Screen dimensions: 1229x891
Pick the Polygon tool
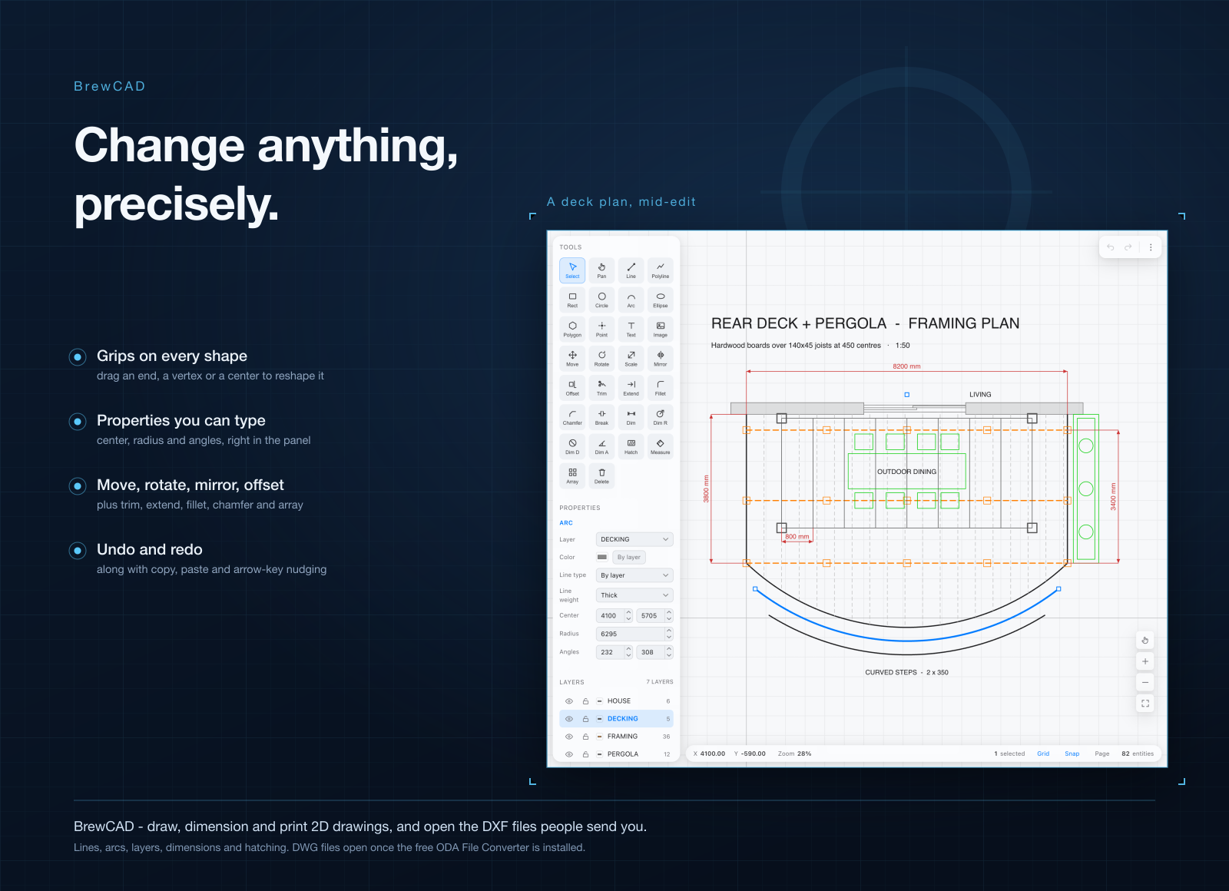(572, 329)
